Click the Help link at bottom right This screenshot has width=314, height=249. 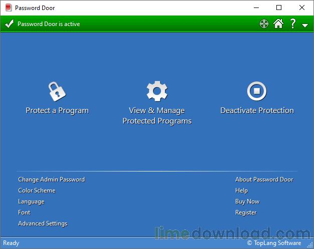[241, 190]
